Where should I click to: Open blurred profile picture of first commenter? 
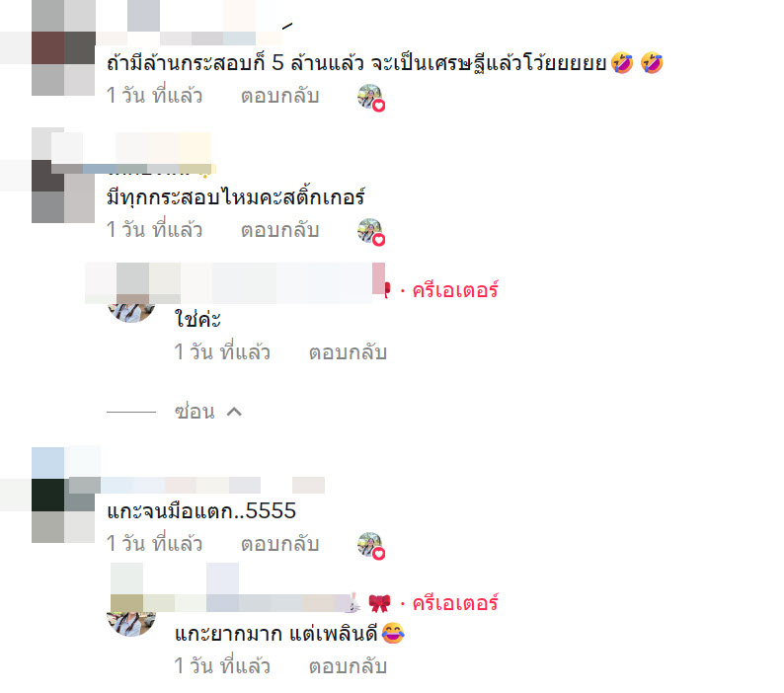tap(63, 48)
